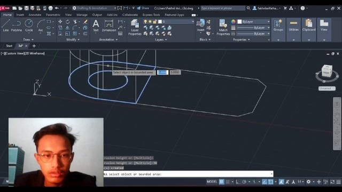Toggle the drawing grid display in status bar
Screen dimensions: 342x192
tap(221, 181)
